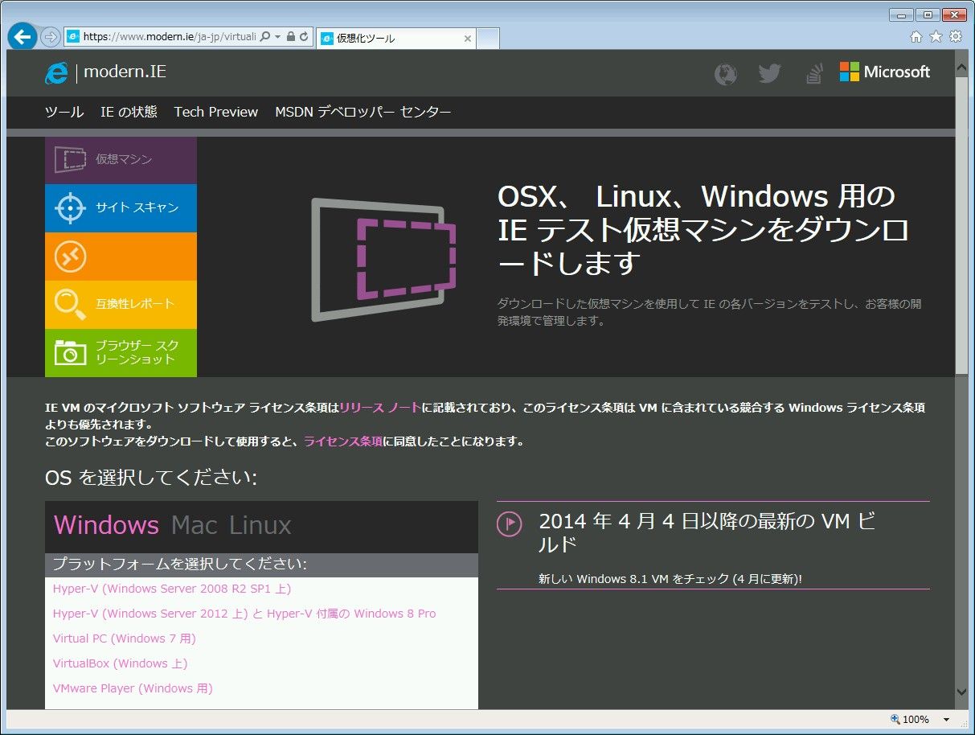Open a new blank tab
This screenshot has width=975, height=735.
coord(489,38)
